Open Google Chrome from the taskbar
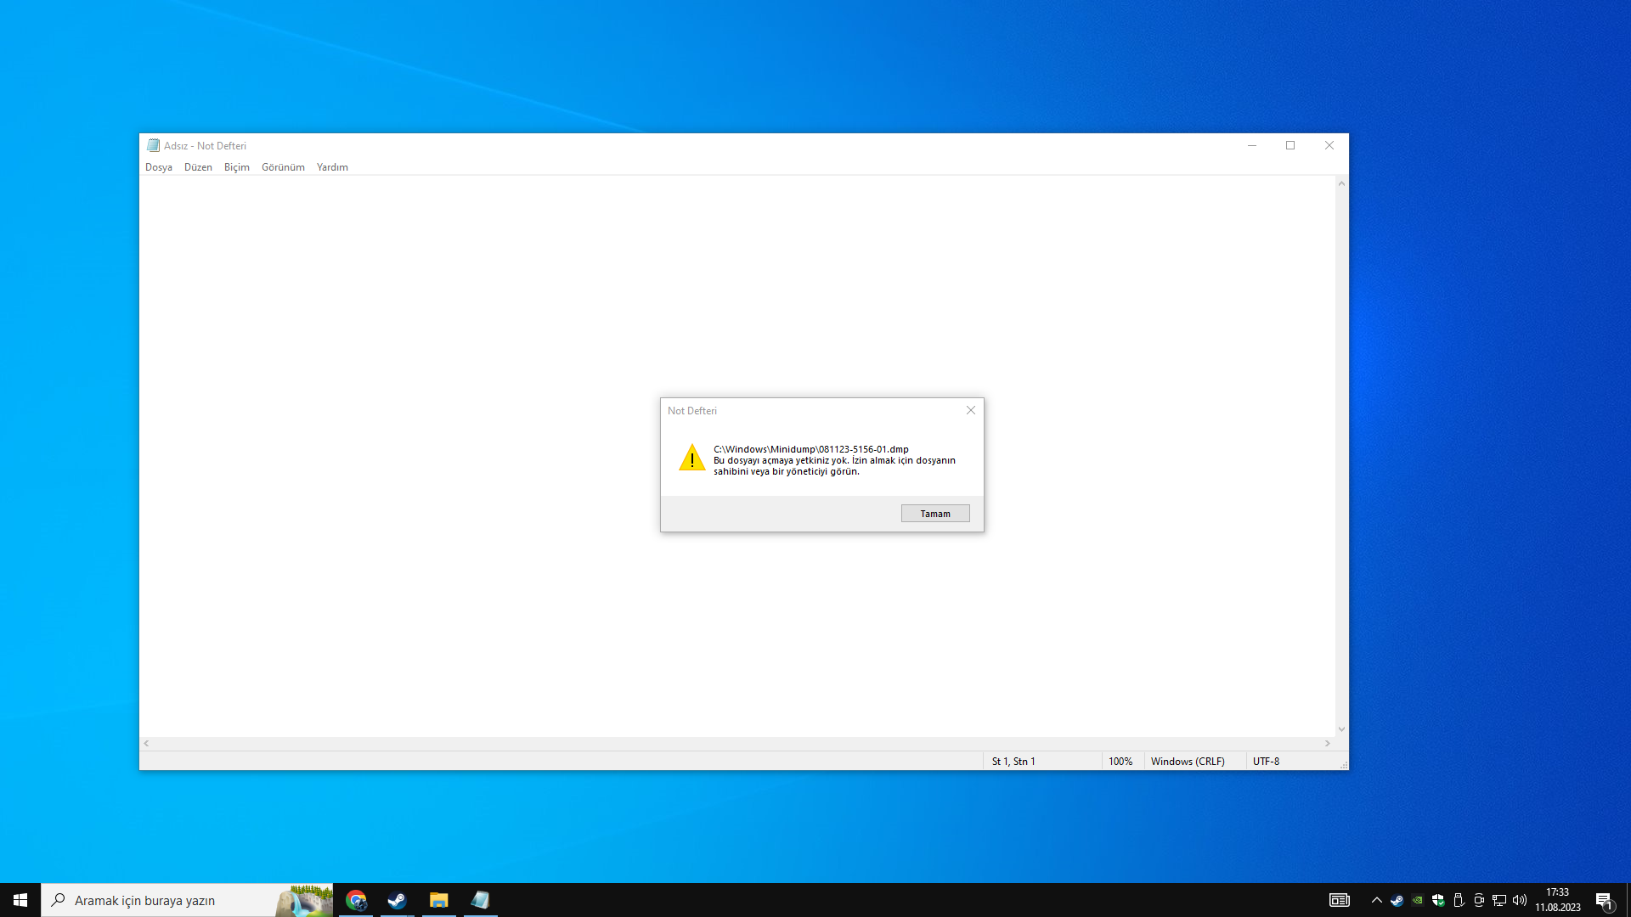The image size is (1631, 917). (356, 900)
